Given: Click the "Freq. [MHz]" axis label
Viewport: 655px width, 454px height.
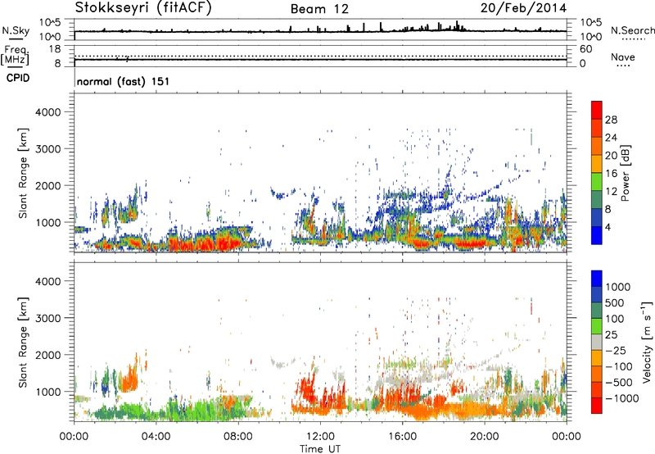Looking at the screenshot, I should [x=15, y=56].
